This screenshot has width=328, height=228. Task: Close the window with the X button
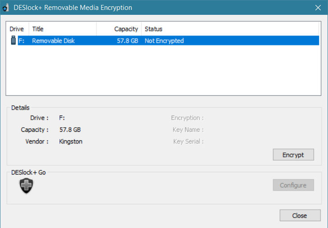click(x=318, y=8)
